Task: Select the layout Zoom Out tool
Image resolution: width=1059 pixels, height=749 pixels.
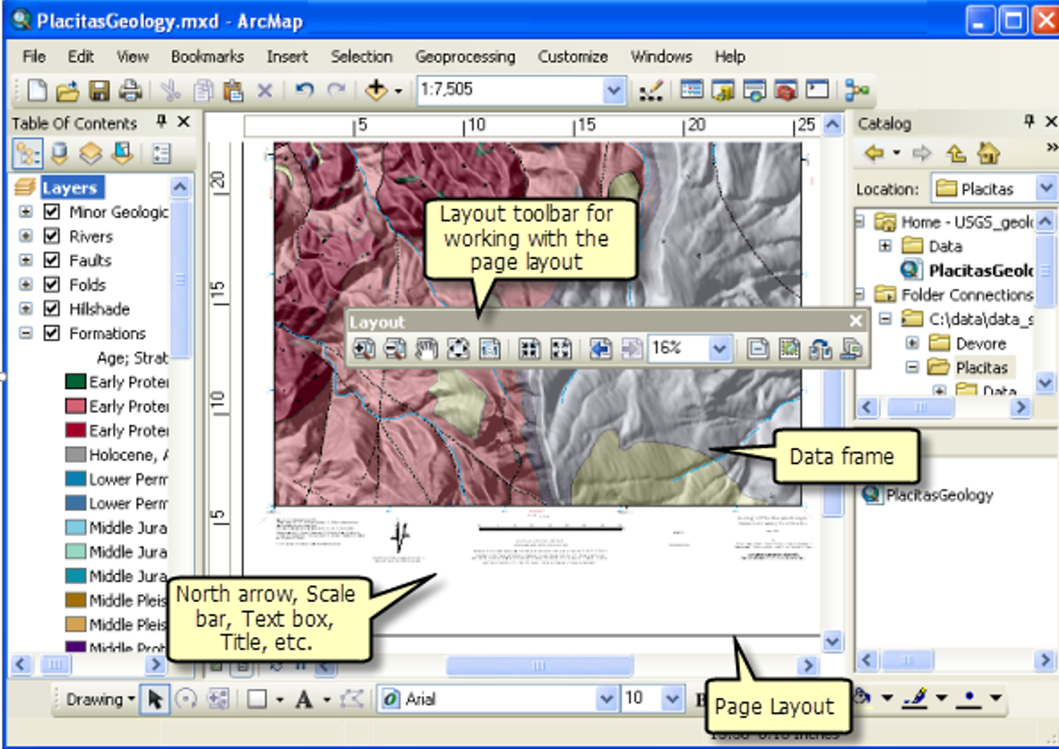Action: coord(395,349)
